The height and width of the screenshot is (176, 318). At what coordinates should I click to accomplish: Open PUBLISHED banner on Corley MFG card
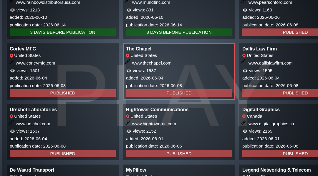click(x=63, y=93)
